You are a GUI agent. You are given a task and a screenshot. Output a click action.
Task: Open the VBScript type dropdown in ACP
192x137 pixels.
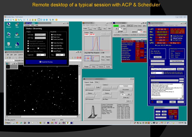tap(157, 73)
